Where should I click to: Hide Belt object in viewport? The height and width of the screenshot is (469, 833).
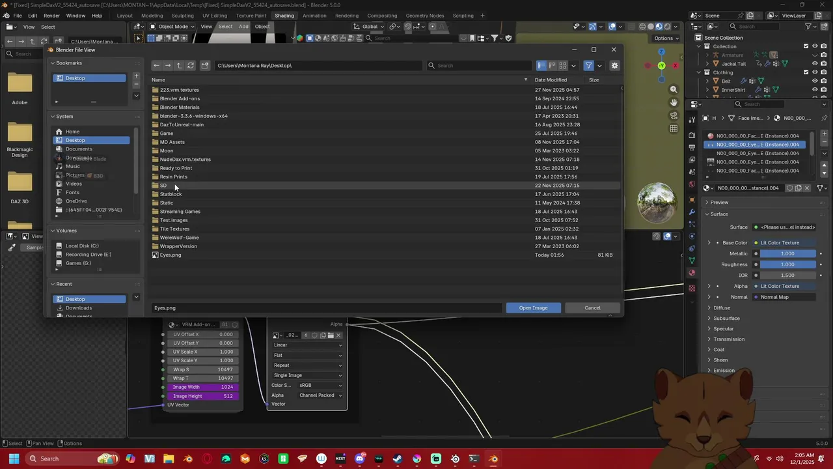click(x=815, y=81)
